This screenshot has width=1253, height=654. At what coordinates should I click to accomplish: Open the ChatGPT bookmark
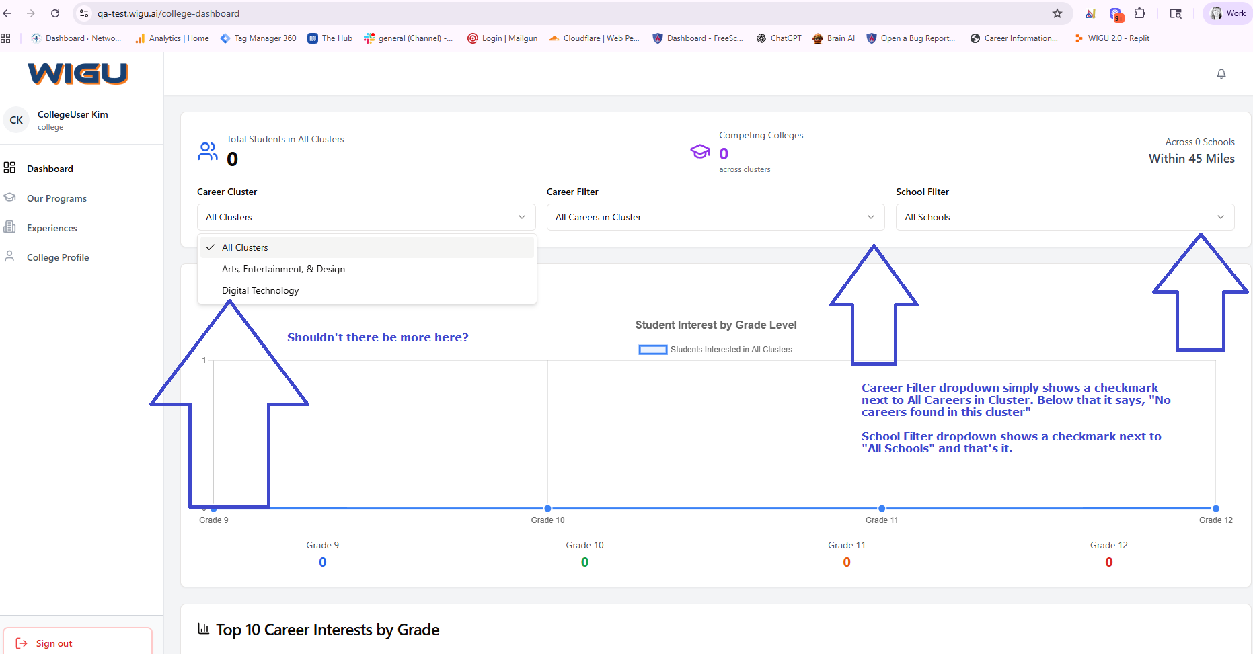coord(779,38)
